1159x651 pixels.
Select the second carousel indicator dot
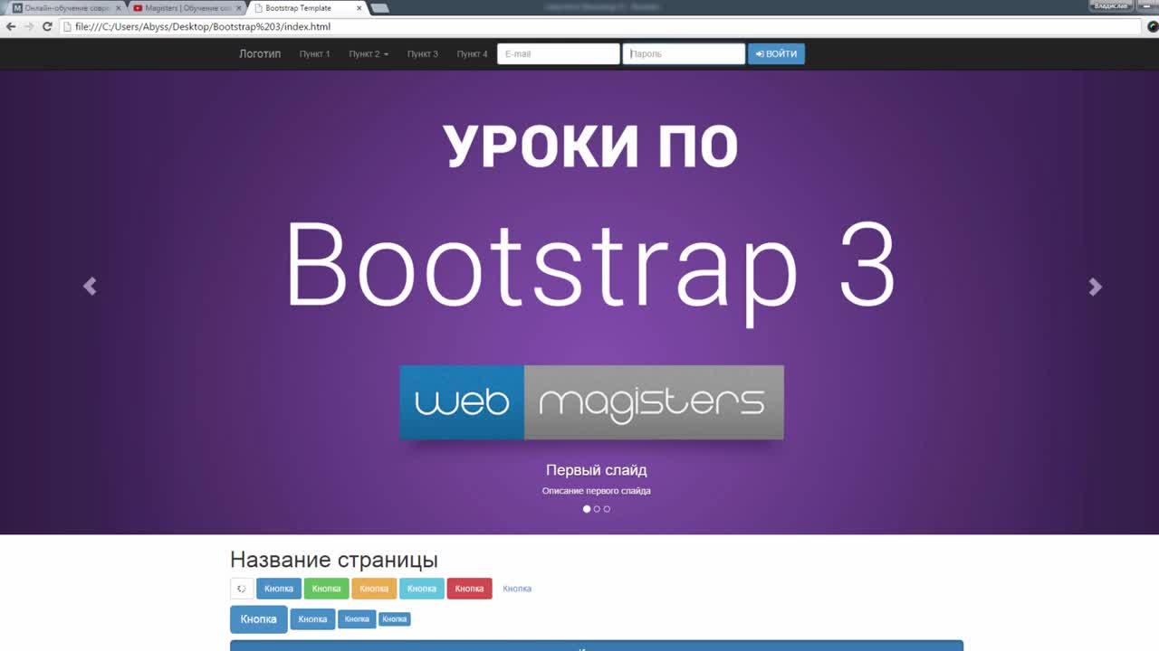597,509
